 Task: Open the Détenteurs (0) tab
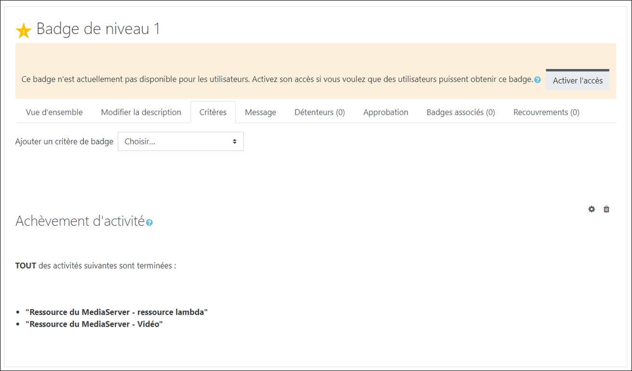[x=320, y=112]
